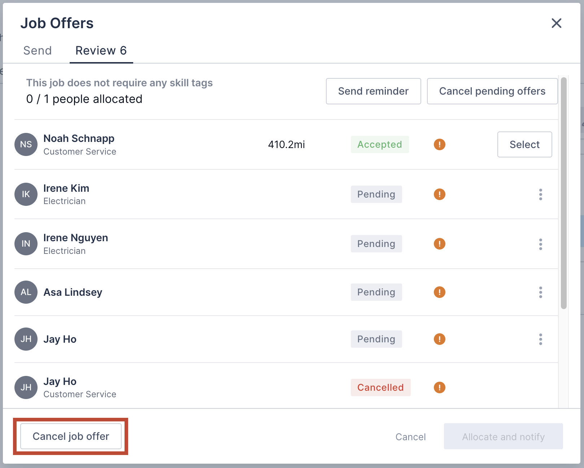The image size is (584, 468).
Task: Select Noah Schnapp for allocation
Action: pos(524,144)
